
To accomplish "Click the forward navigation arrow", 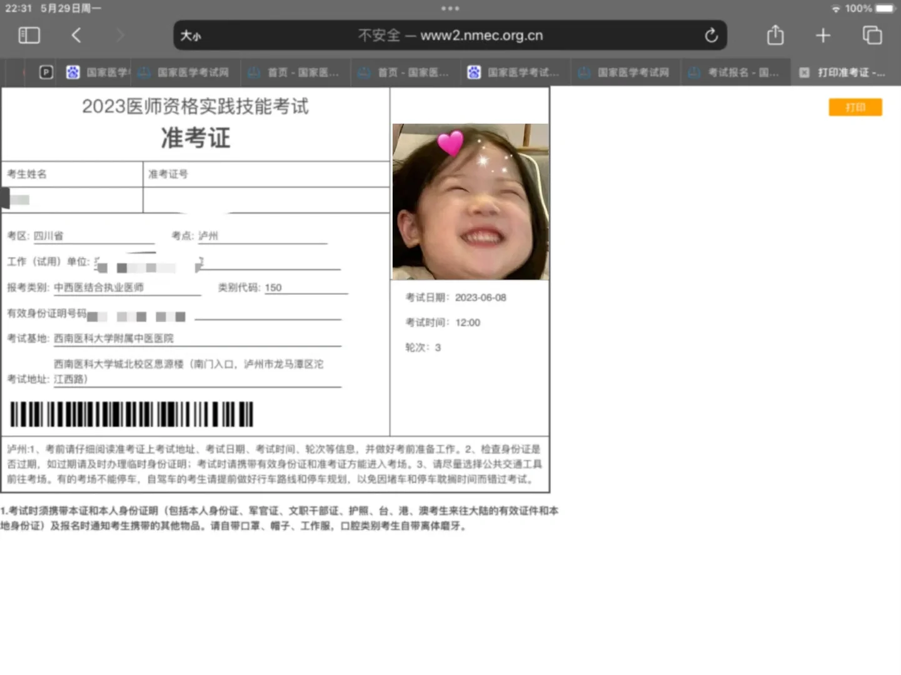I will pos(119,36).
